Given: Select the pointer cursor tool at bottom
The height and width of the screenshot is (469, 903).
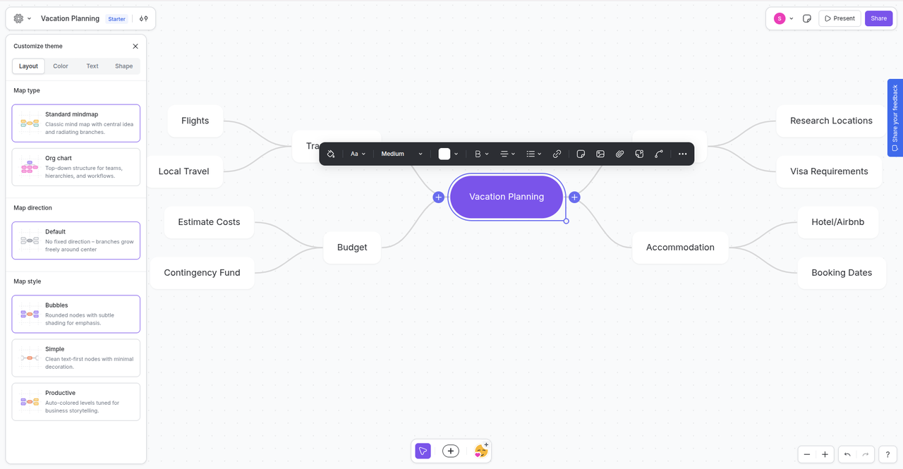Looking at the screenshot, I should [x=423, y=451].
